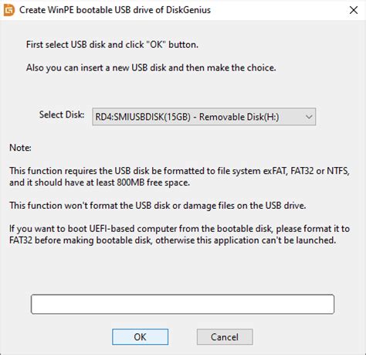This screenshot has width=366, height=355.
Task: Click the UEFI-based computer note line
Action: click(x=179, y=229)
